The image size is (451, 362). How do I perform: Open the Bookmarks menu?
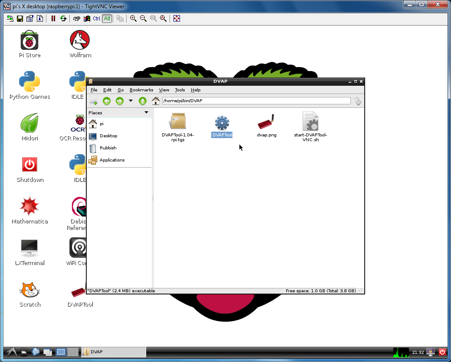141,90
